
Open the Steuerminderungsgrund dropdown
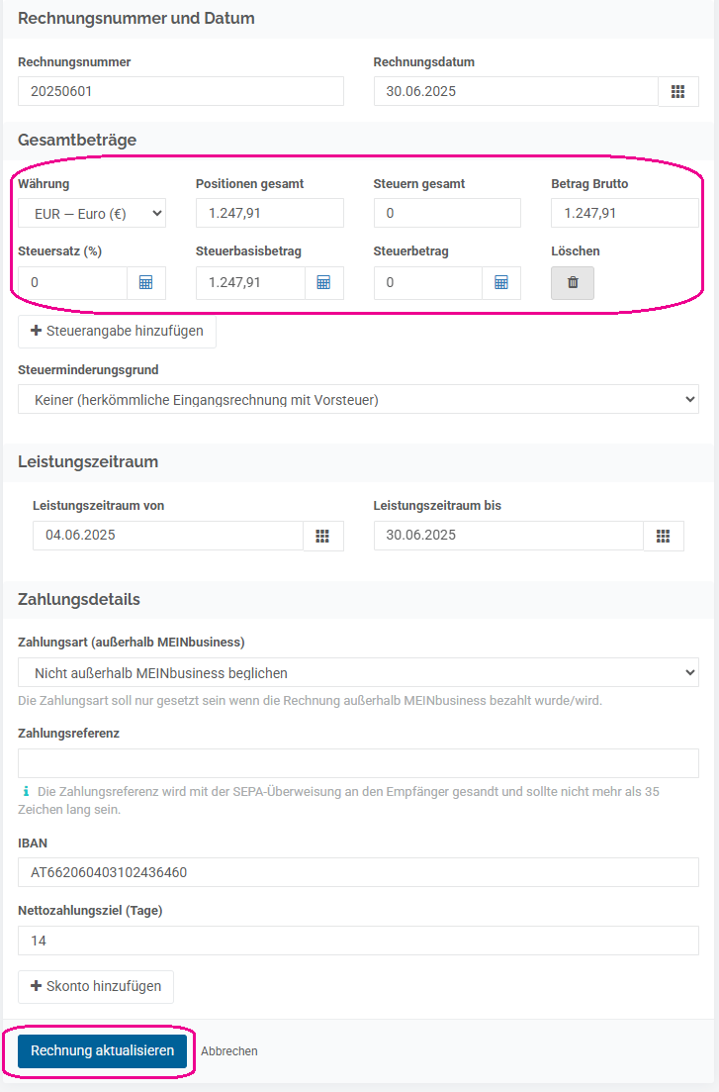[x=358, y=400]
